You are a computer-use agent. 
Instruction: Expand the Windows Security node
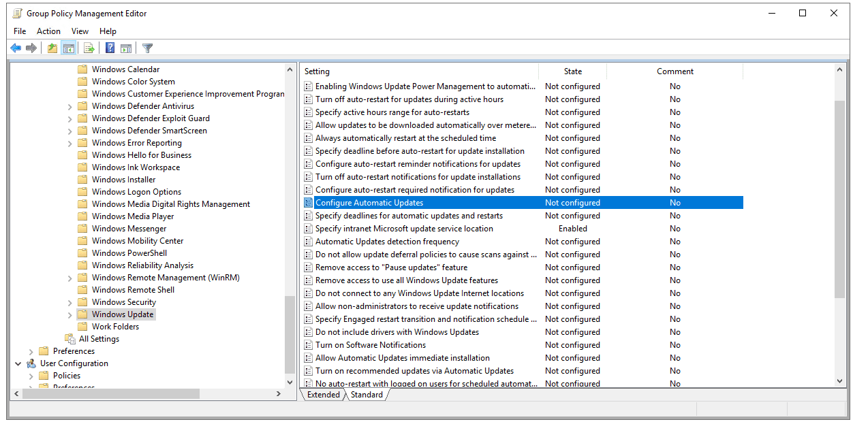70,302
